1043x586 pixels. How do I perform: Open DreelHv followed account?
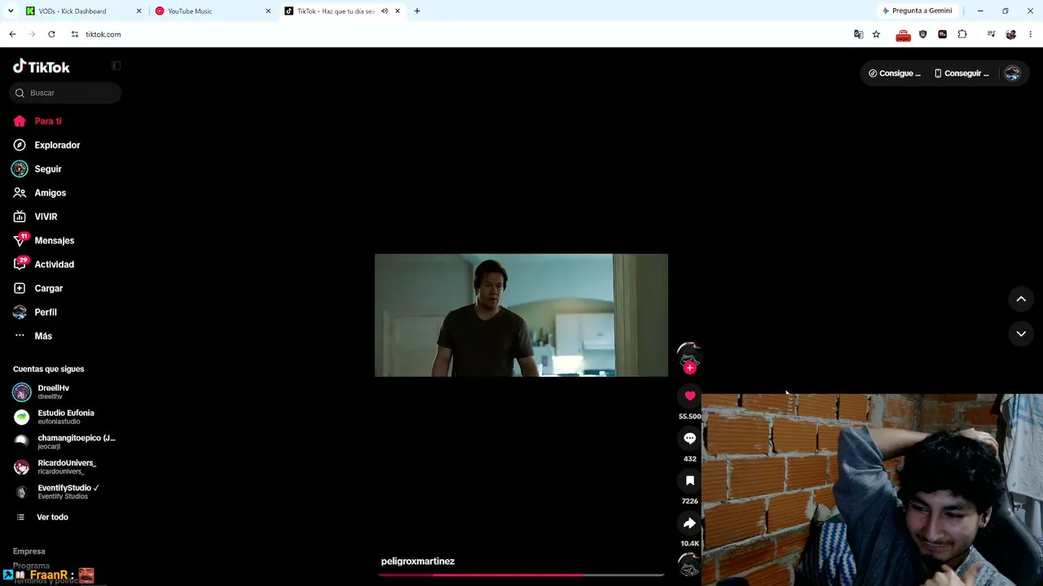[54, 392]
